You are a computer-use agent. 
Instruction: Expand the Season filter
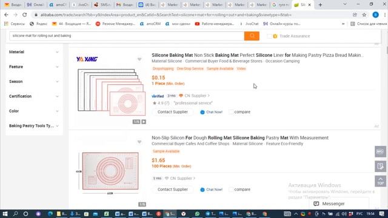pos(34,82)
